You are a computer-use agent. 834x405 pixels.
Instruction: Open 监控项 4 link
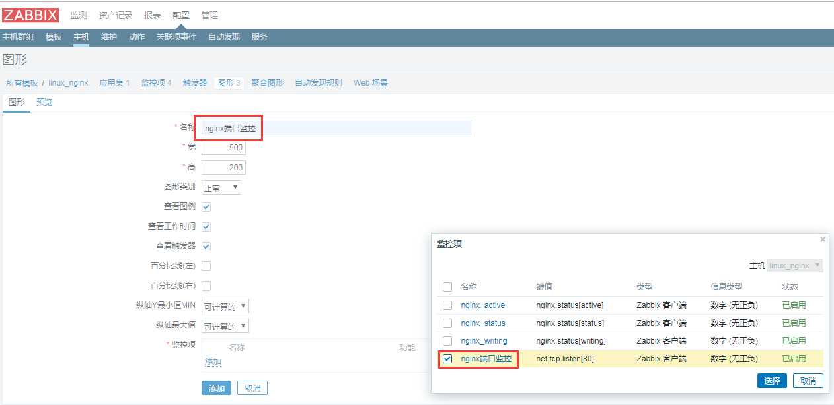156,83
